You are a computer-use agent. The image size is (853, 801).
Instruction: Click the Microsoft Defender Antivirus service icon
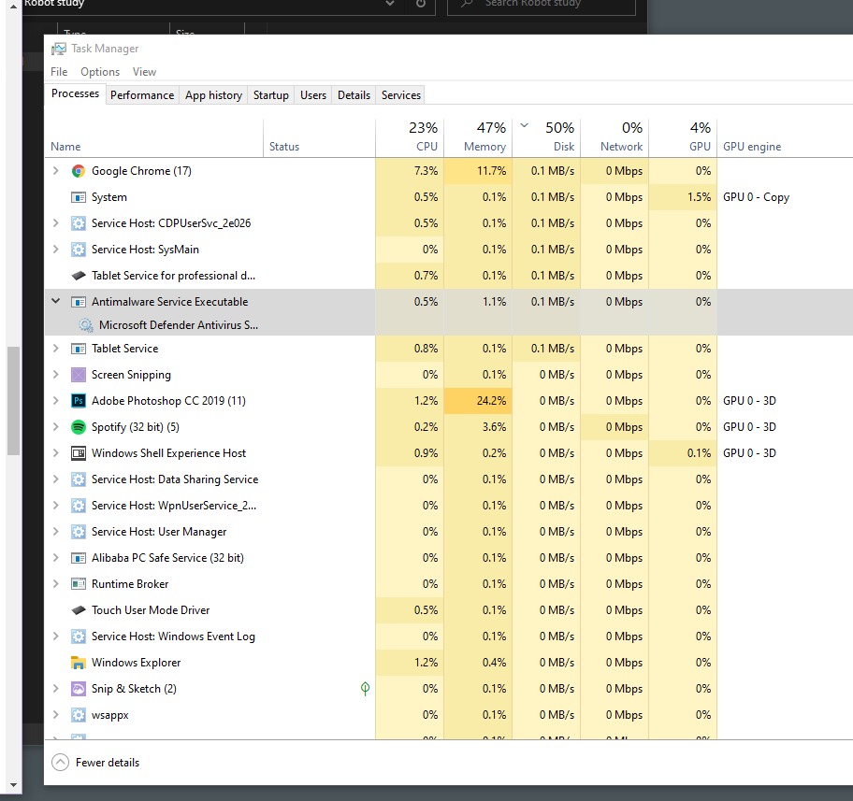coord(86,325)
